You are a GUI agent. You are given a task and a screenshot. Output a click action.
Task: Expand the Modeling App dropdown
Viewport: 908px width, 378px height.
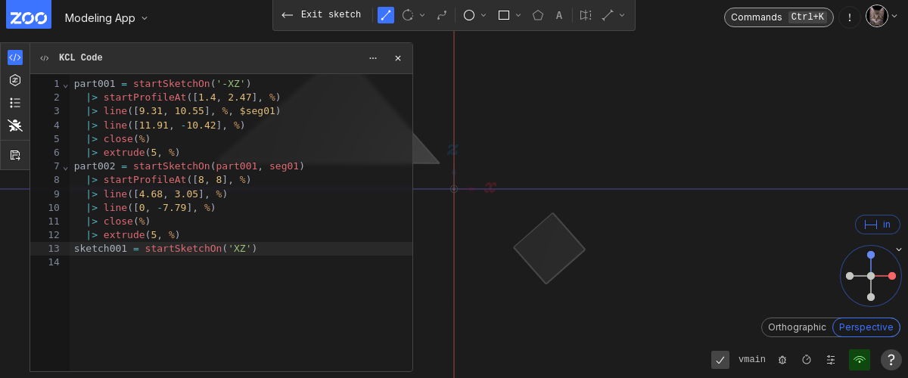pos(106,18)
